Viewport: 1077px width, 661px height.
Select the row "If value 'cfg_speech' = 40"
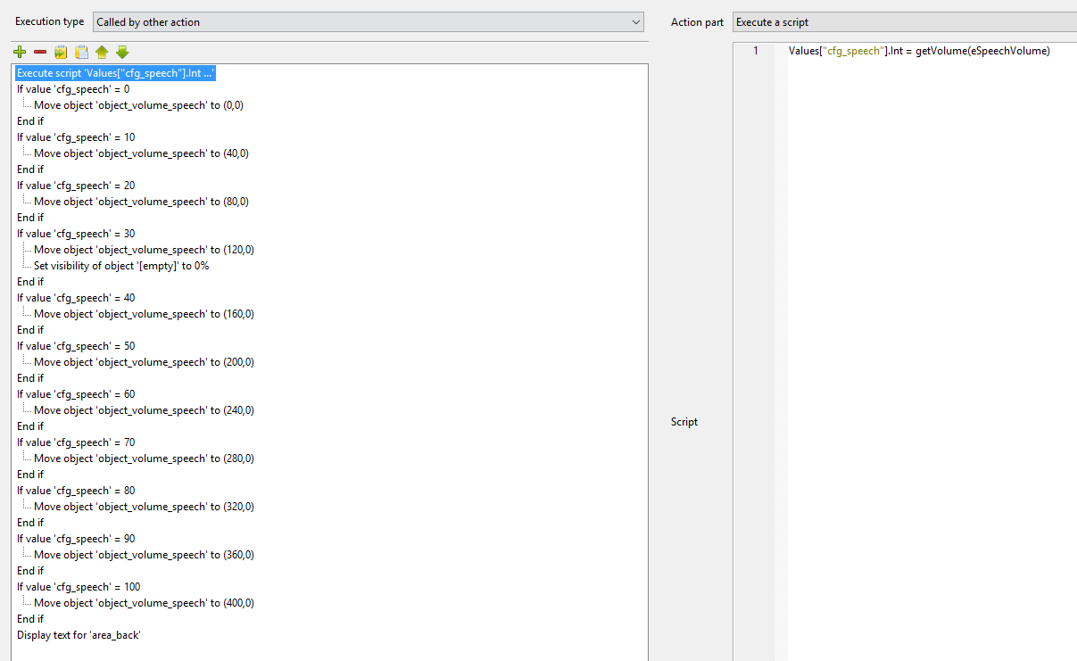(76, 298)
